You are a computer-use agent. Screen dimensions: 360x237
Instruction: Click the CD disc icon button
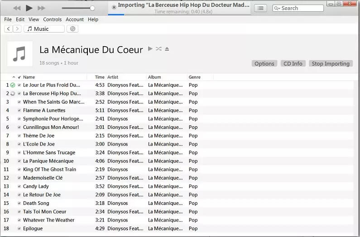pyautogui.click(x=72, y=29)
